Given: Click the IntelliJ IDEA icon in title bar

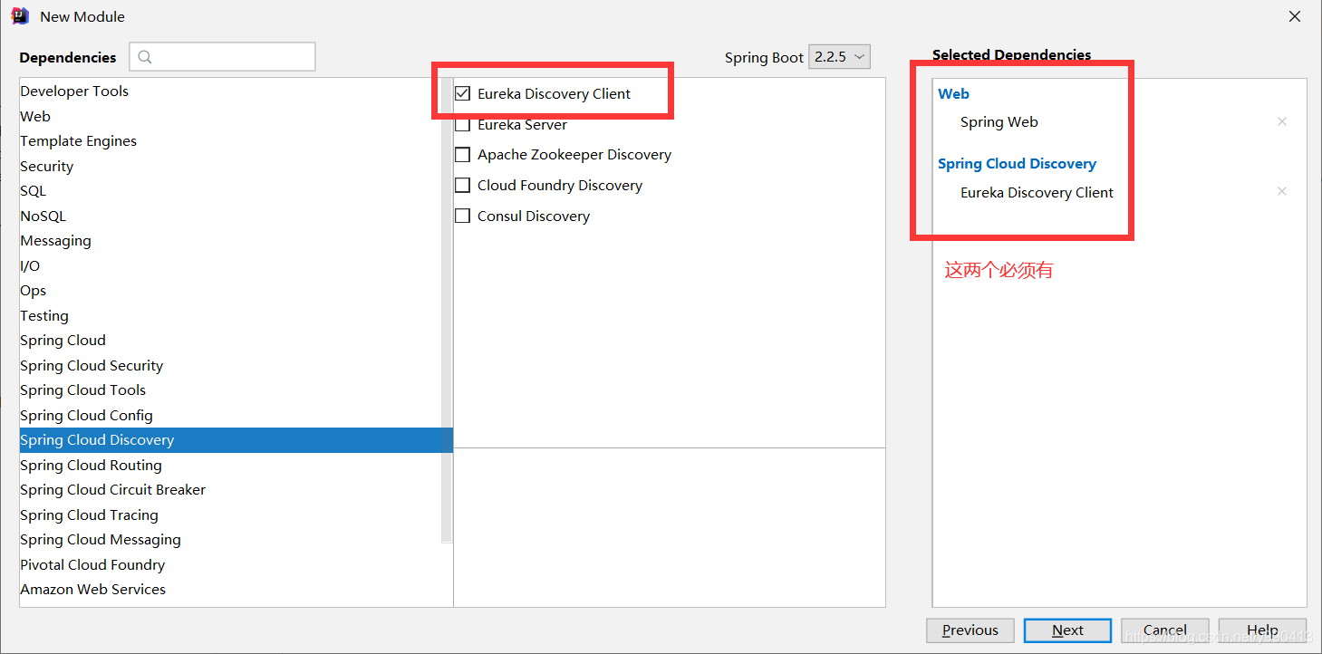Looking at the screenshot, I should 20,16.
